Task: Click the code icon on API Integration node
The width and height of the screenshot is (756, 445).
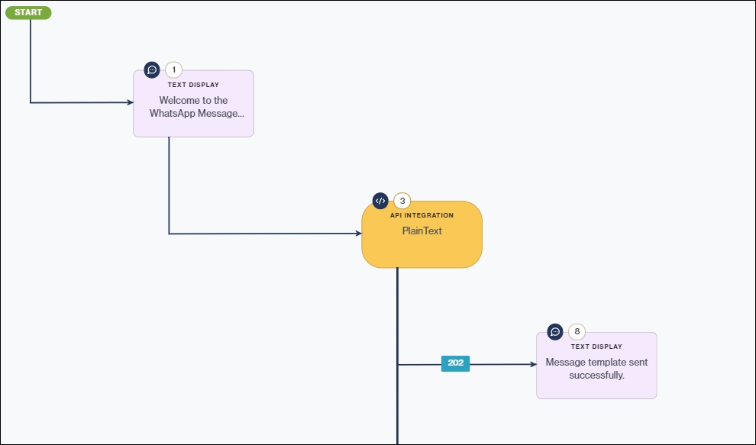Action: (x=380, y=201)
